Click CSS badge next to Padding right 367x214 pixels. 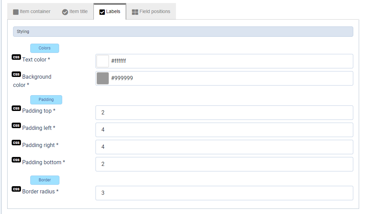[16, 143]
